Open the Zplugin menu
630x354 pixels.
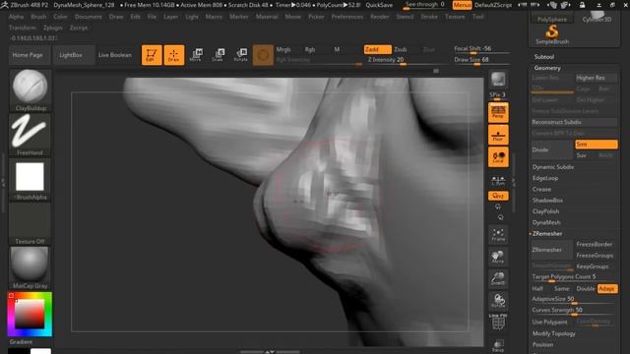tap(52, 28)
